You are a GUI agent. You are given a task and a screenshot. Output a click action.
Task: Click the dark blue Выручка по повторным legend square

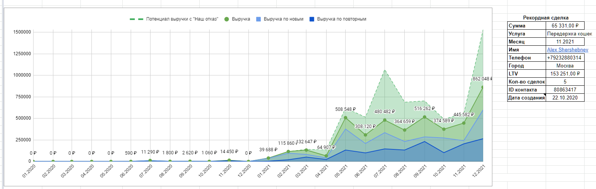pyautogui.click(x=312, y=19)
